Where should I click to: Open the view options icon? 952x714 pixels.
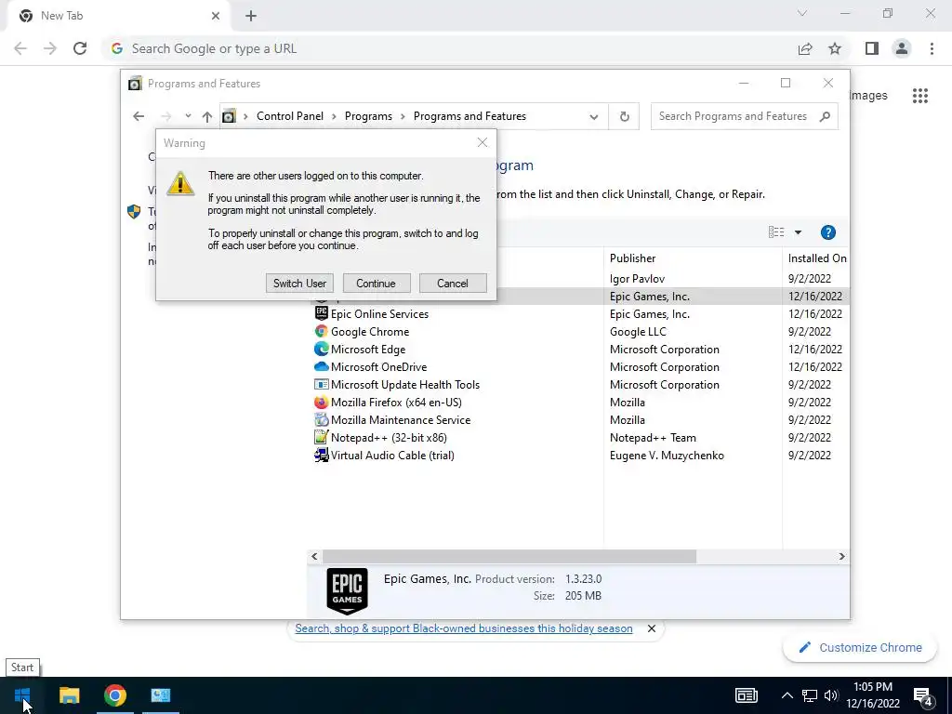(x=776, y=231)
